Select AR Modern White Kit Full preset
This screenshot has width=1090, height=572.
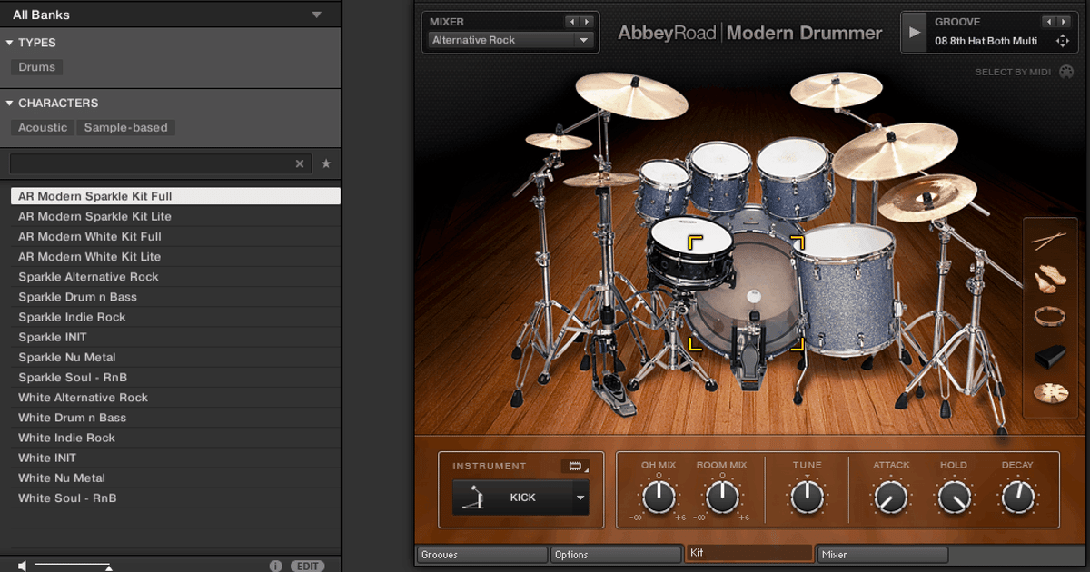(x=175, y=236)
